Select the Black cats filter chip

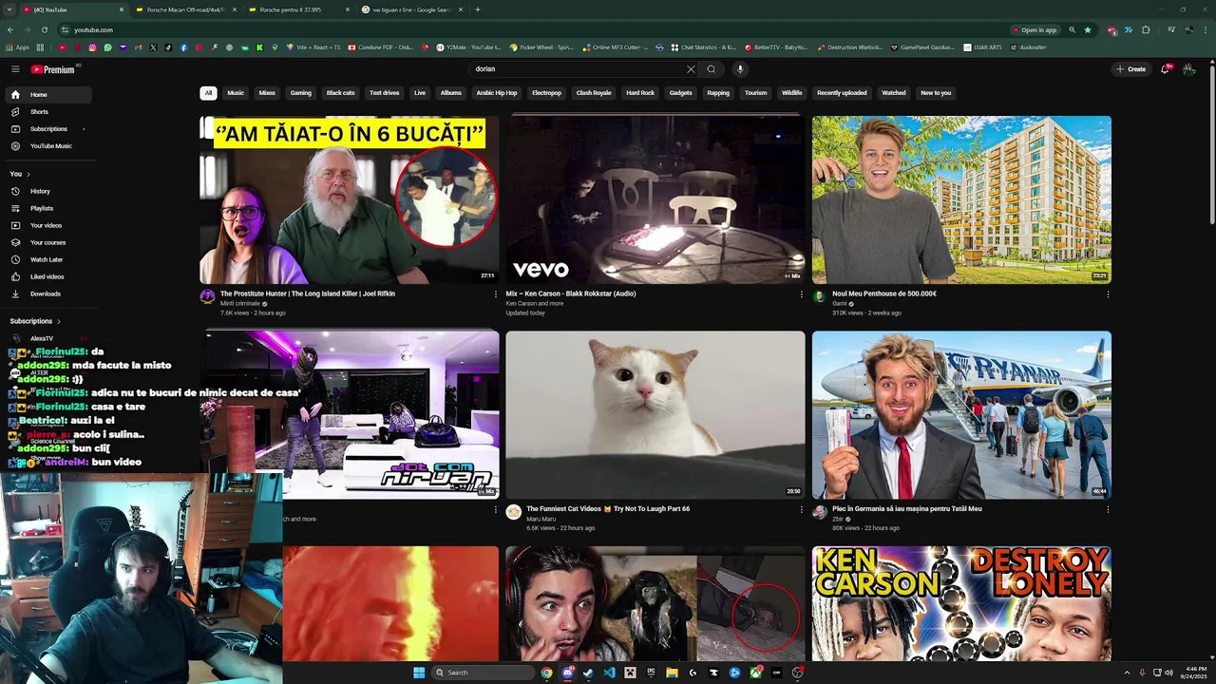point(340,93)
